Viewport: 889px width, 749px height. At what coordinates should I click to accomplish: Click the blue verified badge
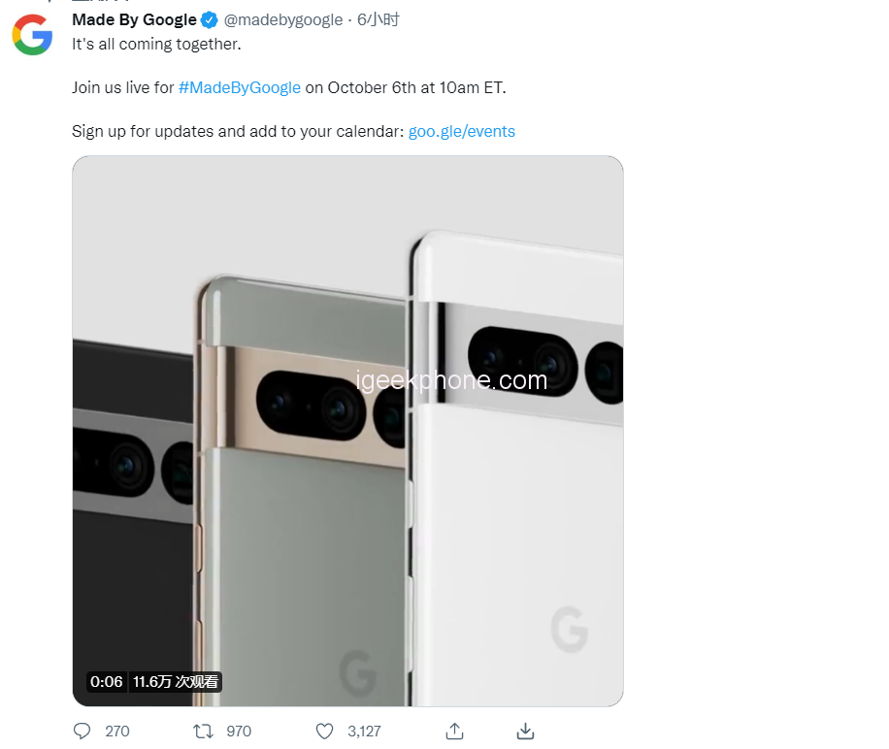click(x=209, y=20)
